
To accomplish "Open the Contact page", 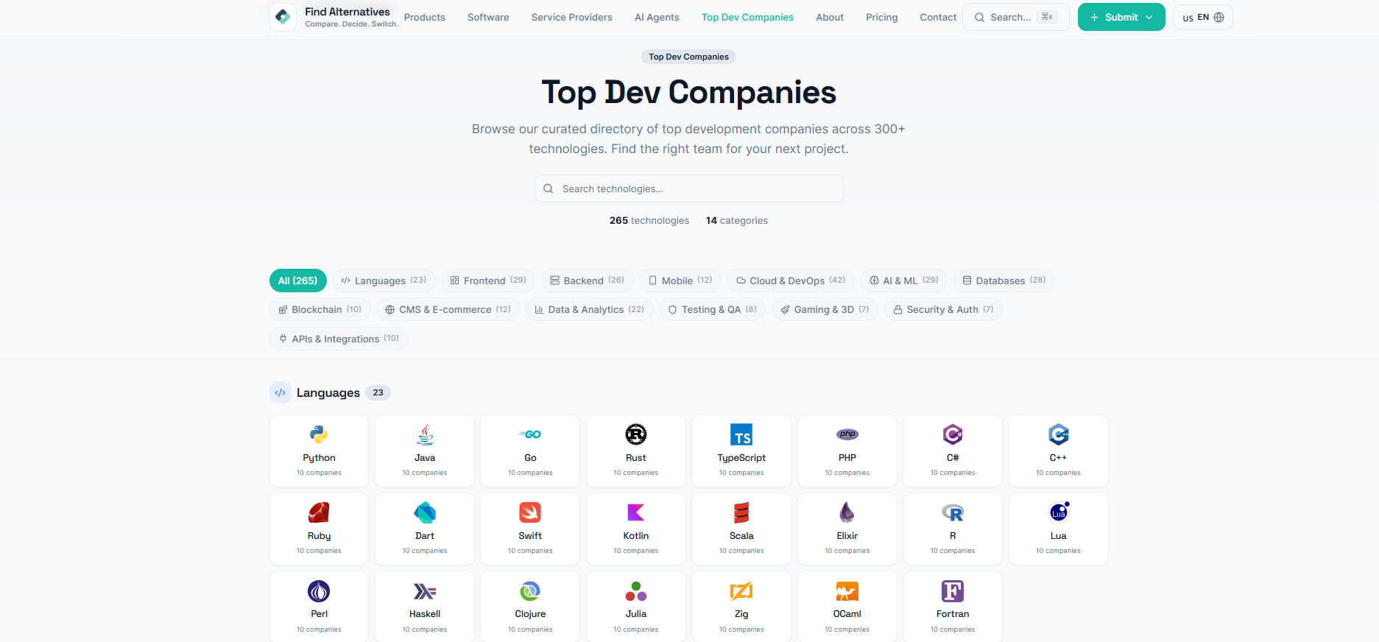I will click(x=938, y=17).
